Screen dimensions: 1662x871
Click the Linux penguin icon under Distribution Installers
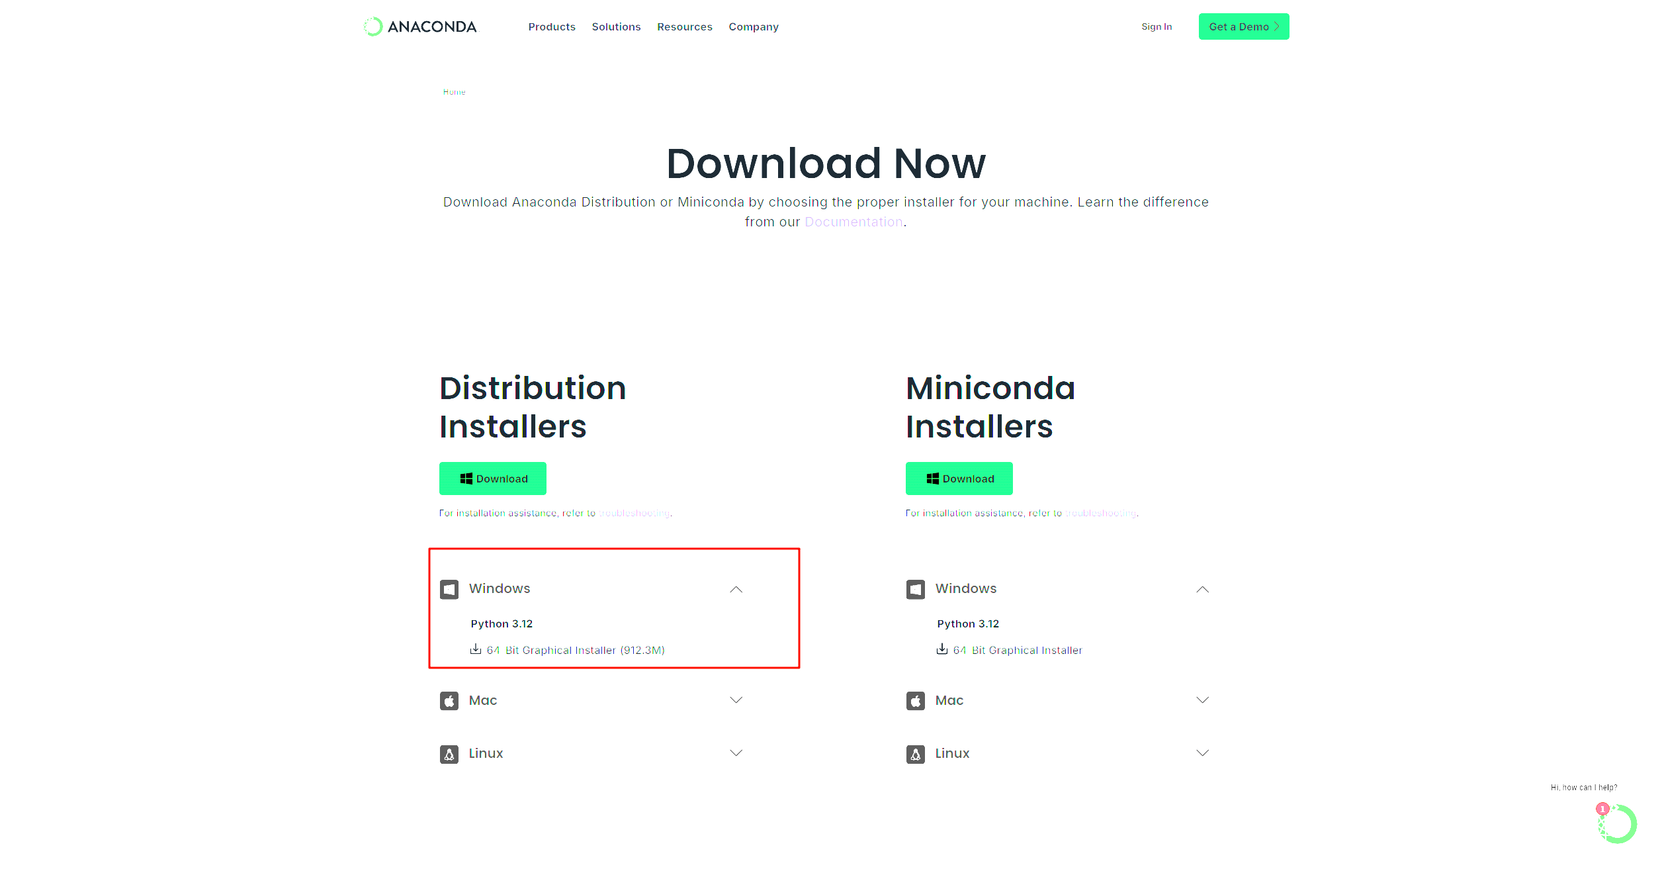pos(449,754)
